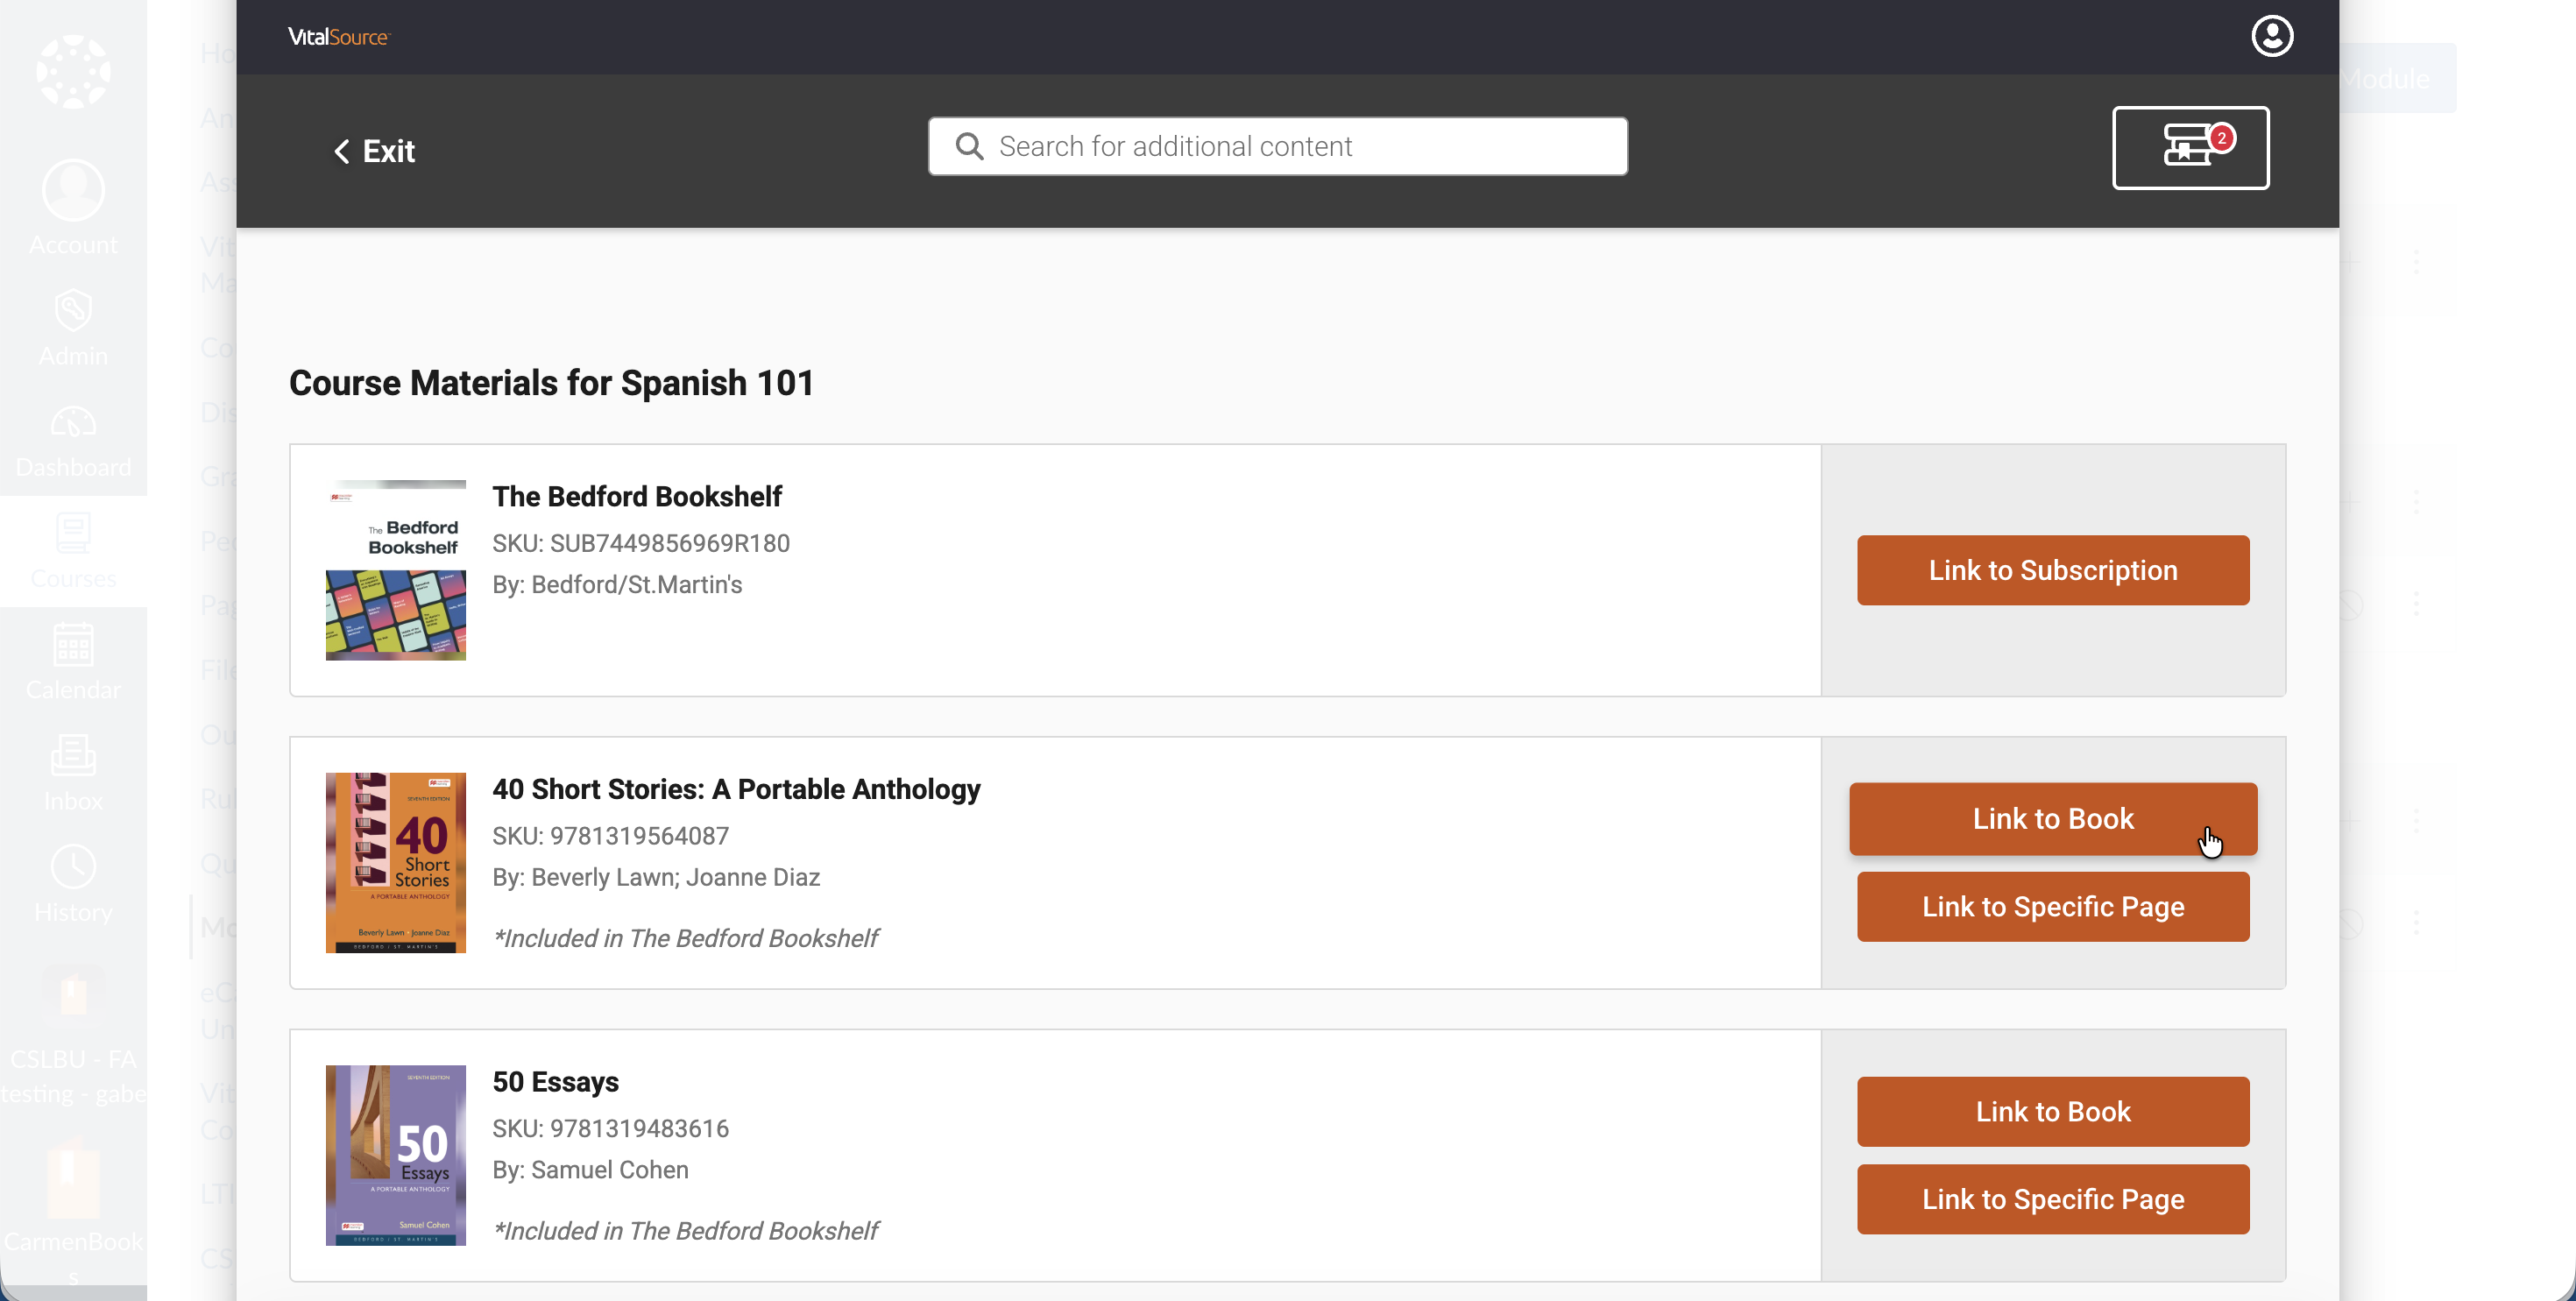Click the VitalSource logo
Screen dimensions: 2576x1301
point(338,37)
